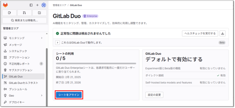Download the health check report

[x=223, y=34]
